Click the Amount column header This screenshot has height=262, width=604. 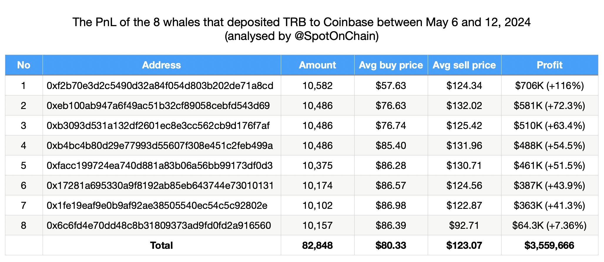coord(317,65)
